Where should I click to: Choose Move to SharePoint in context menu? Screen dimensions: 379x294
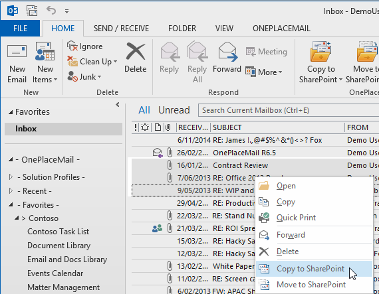pyautogui.click(x=315, y=285)
